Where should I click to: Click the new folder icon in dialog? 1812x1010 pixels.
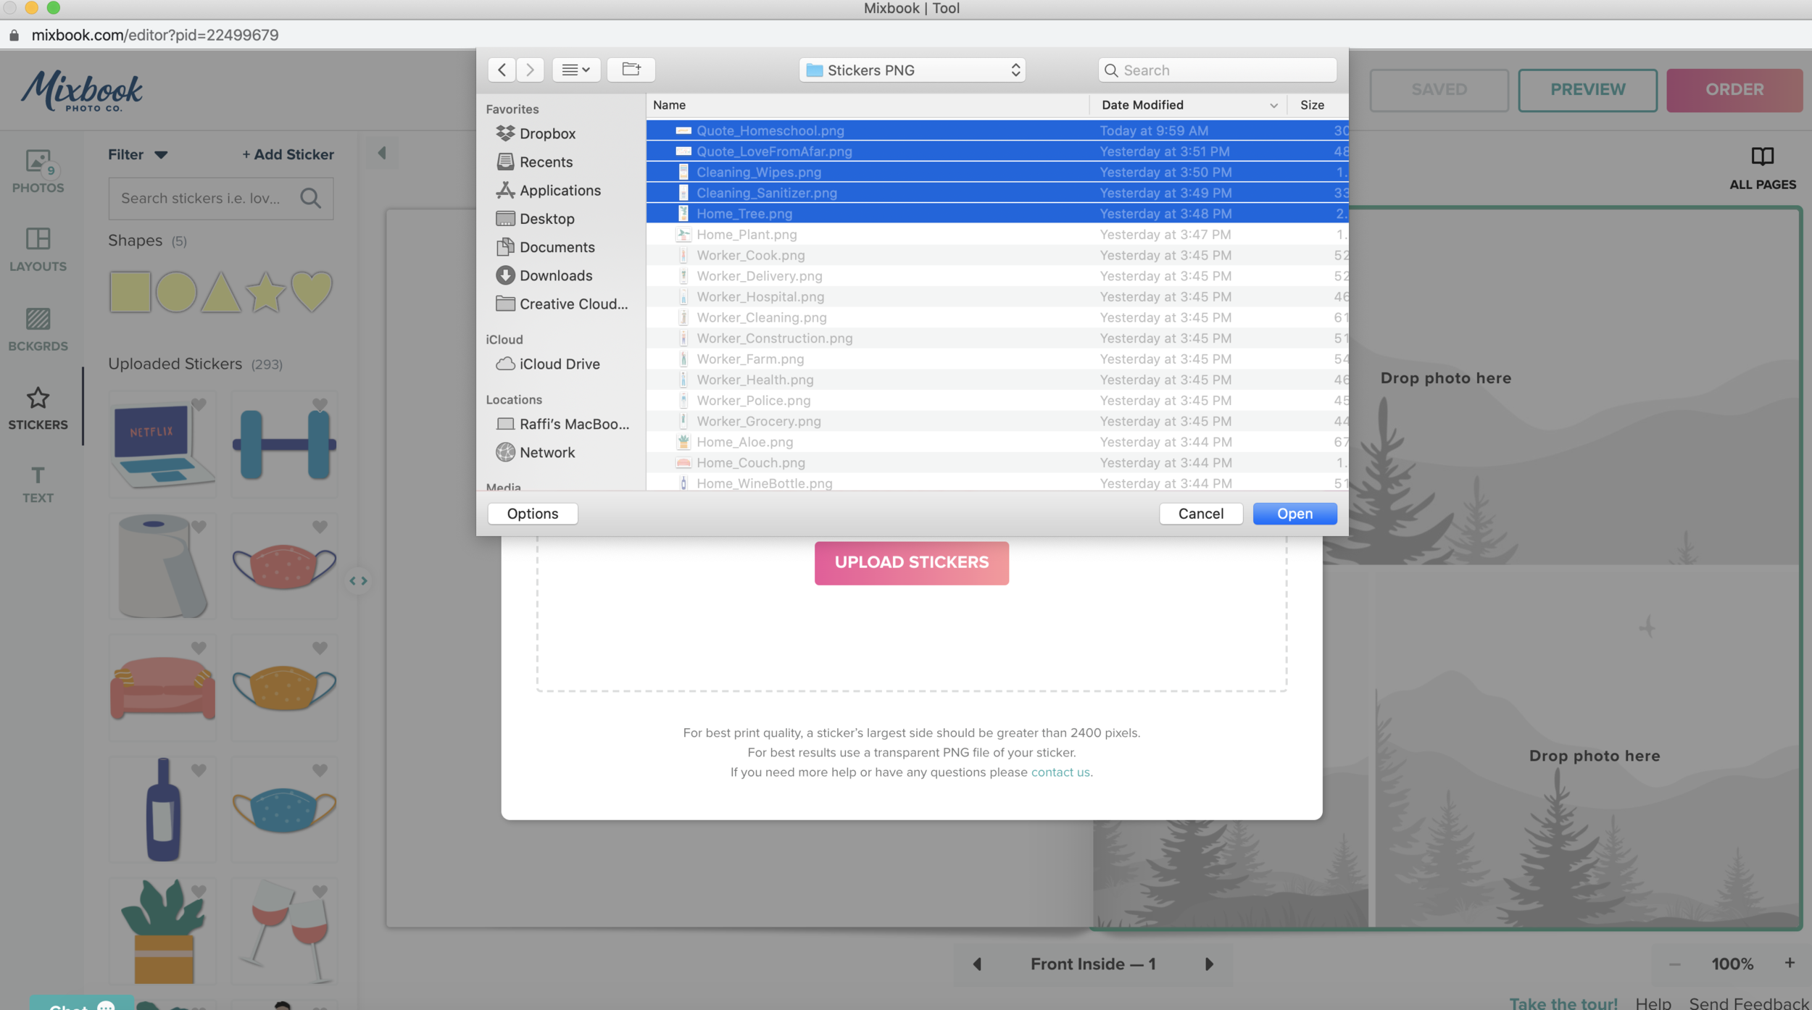point(631,70)
